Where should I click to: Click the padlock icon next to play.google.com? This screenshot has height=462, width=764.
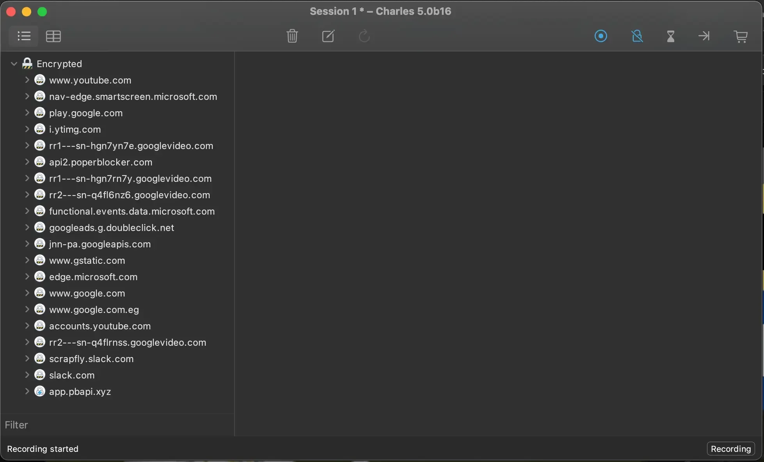click(39, 113)
